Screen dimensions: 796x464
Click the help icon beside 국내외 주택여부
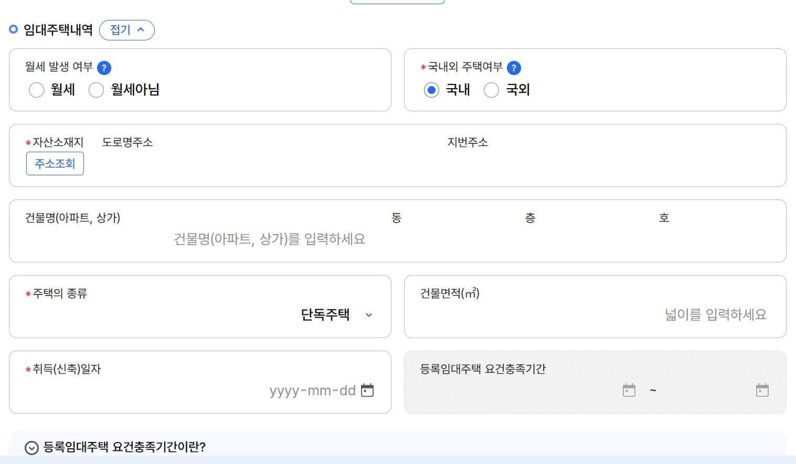(514, 67)
